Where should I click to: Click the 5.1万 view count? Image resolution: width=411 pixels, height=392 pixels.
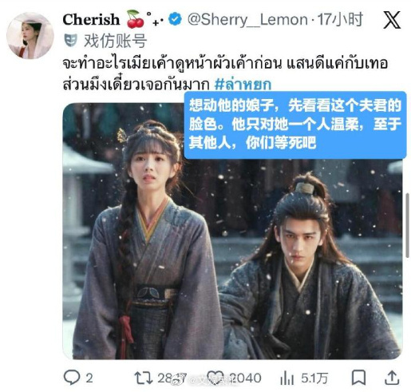[x=314, y=378]
